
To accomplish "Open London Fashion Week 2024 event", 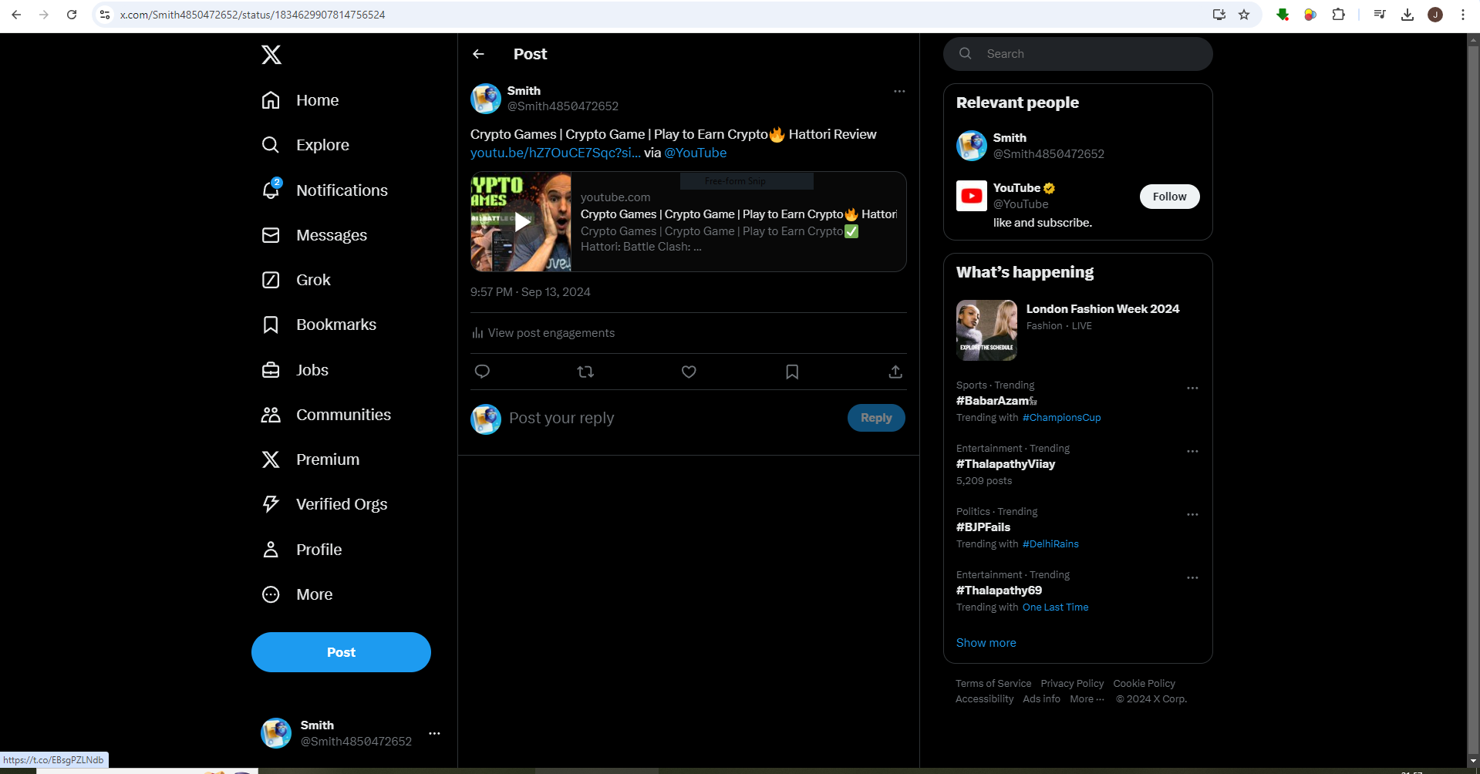I will coord(1078,330).
